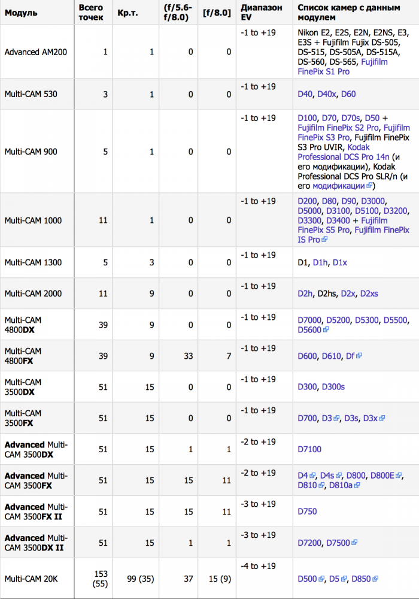Follow the D90 link

[x=349, y=201]
